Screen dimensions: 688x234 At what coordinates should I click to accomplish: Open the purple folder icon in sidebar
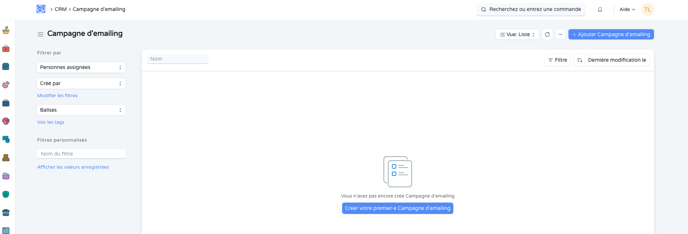click(x=6, y=176)
